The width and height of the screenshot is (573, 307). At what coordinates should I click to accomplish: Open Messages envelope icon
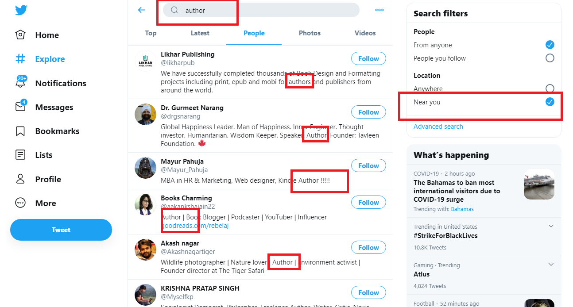20,107
